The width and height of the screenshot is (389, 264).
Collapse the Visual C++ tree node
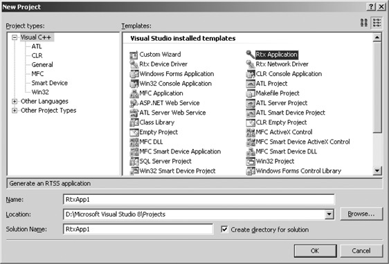(x=15, y=37)
